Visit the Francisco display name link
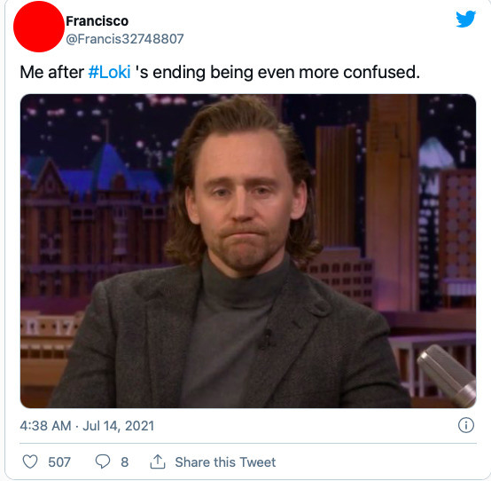Viewport: 491px width, 481px height. point(97,21)
